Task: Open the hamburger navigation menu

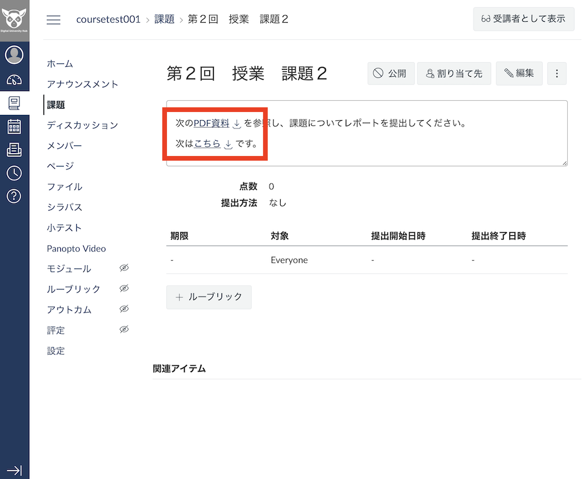Action: click(53, 19)
